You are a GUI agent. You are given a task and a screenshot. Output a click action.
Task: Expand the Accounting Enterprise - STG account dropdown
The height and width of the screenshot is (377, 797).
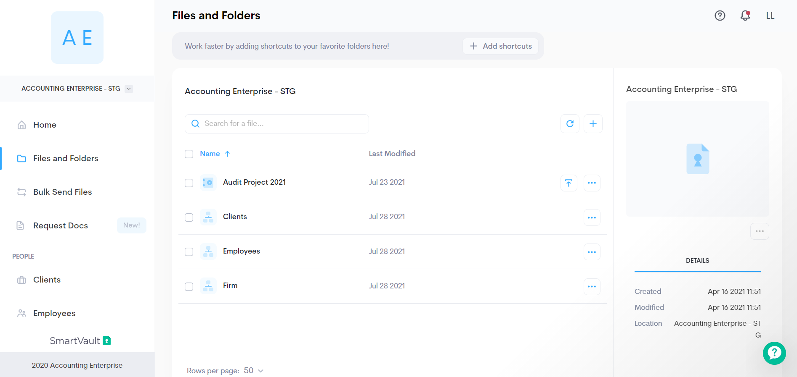point(129,89)
